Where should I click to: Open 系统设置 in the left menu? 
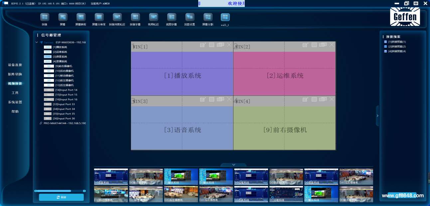(x=15, y=102)
